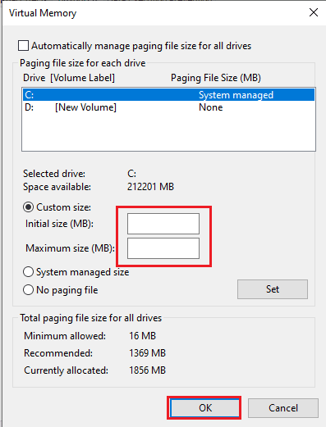
Task: Click the 212201 MB space available value
Action: coord(150,187)
